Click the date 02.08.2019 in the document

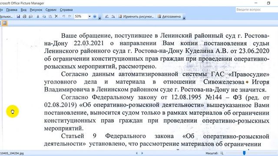point(60,105)
